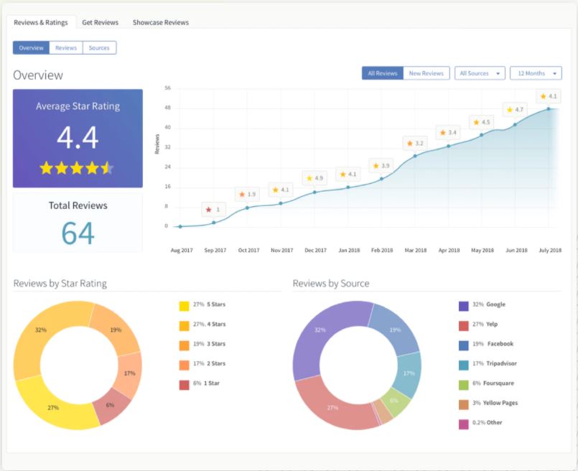Click the 1.9 star marker near Oct 2017
The width and height of the screenshot is (578, 471).
246,193
